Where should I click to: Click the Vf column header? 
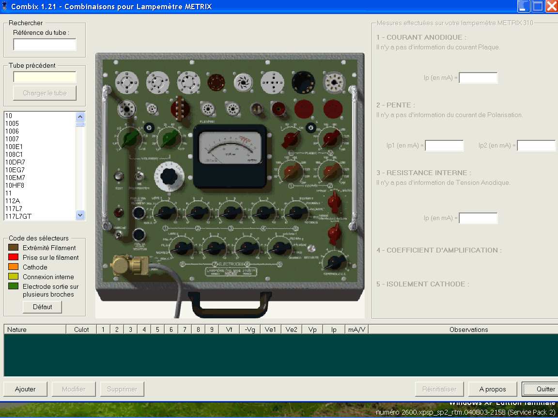[229, 329]
